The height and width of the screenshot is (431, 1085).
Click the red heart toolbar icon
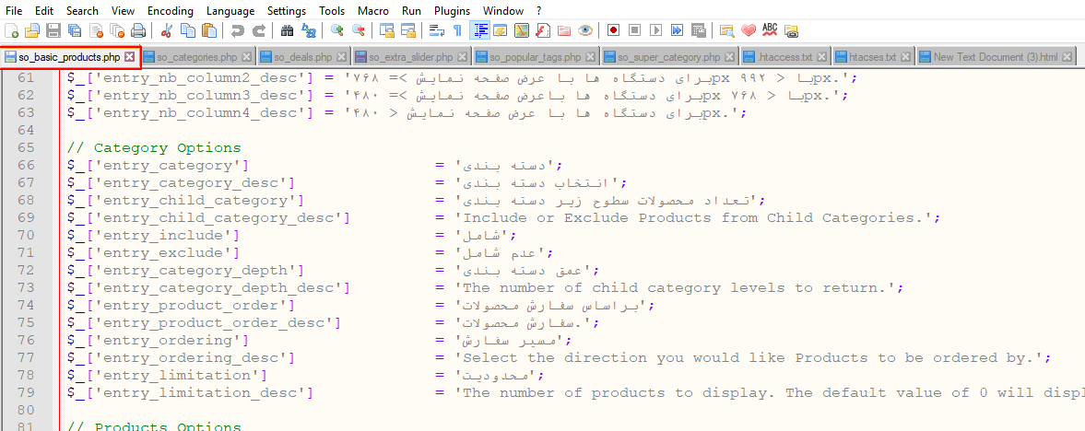pos(748,30)
